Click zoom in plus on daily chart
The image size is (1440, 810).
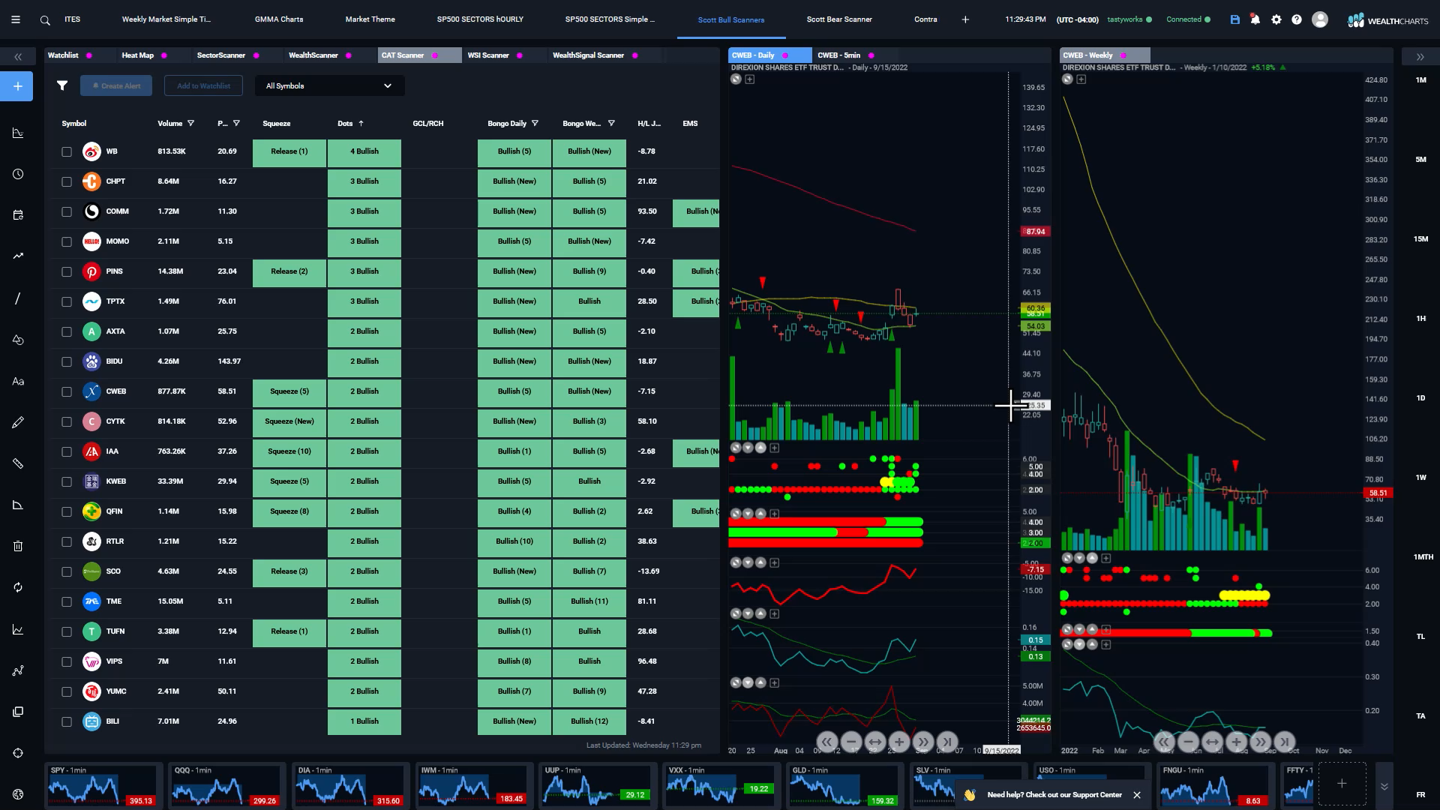click(898, 742)
